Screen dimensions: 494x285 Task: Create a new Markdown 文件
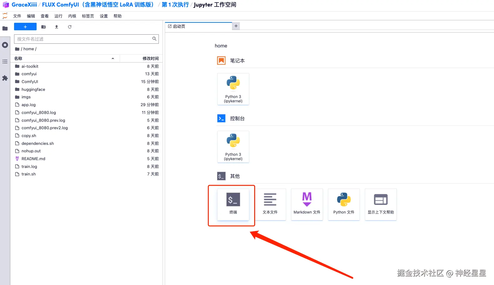tap(307, 205)
